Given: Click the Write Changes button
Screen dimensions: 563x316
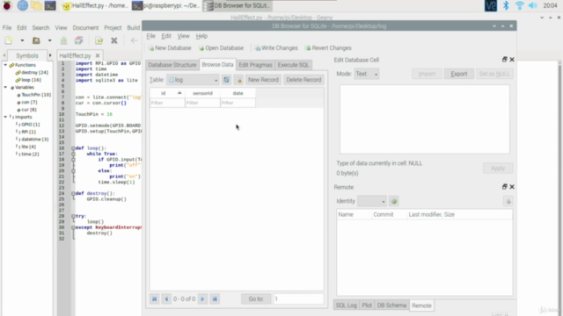Looking at the screenshot, I should click(276, 48).
